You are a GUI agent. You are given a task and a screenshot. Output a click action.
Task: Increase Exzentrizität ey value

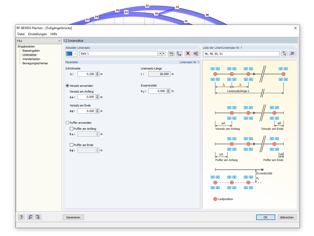[x=168, y=90]
